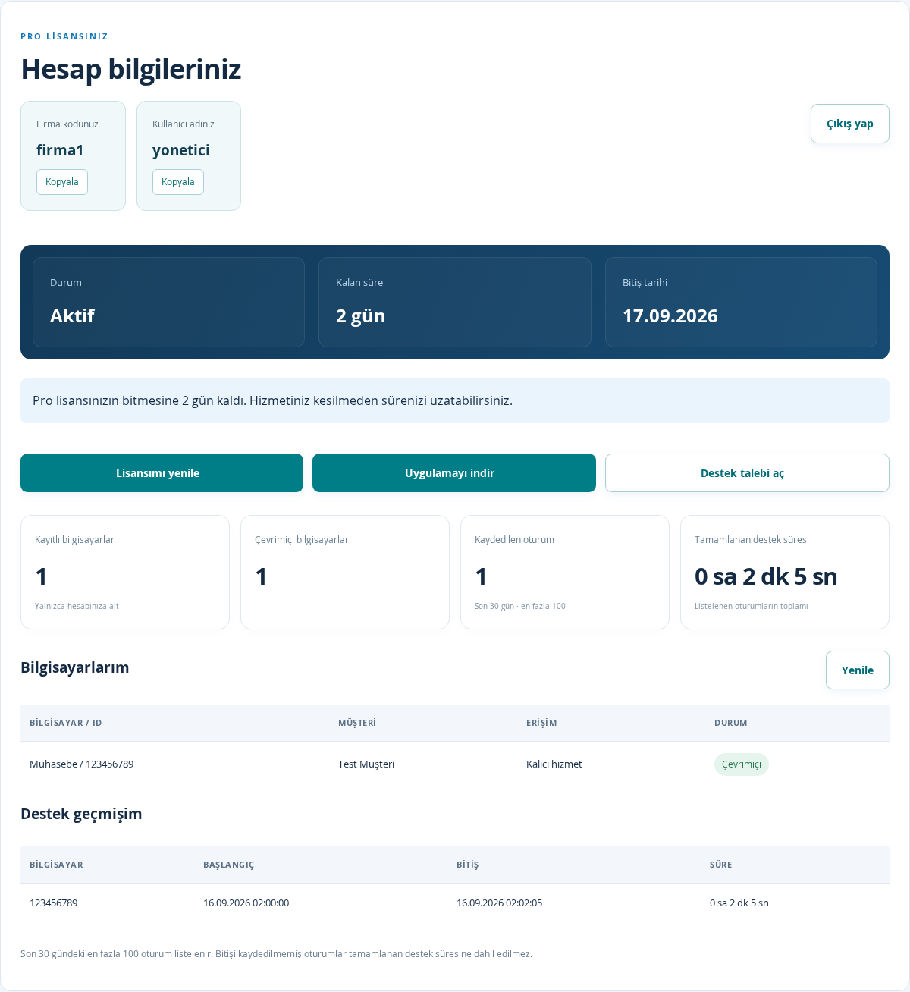
Task: Copy the yonetici username
Action: pyautogui.click(x=178, y=182)
